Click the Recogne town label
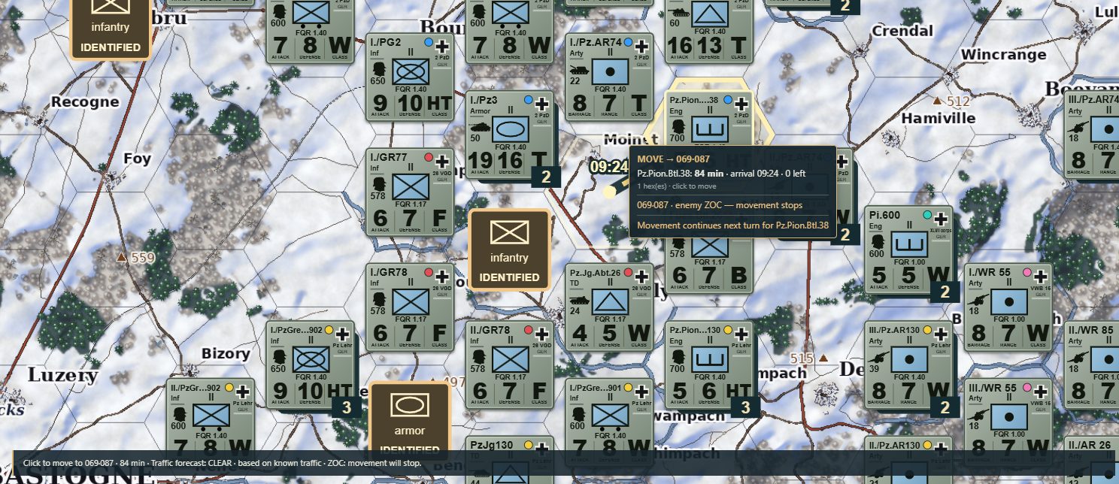Screen dimensions: 1119x484 tap(85, 101)
